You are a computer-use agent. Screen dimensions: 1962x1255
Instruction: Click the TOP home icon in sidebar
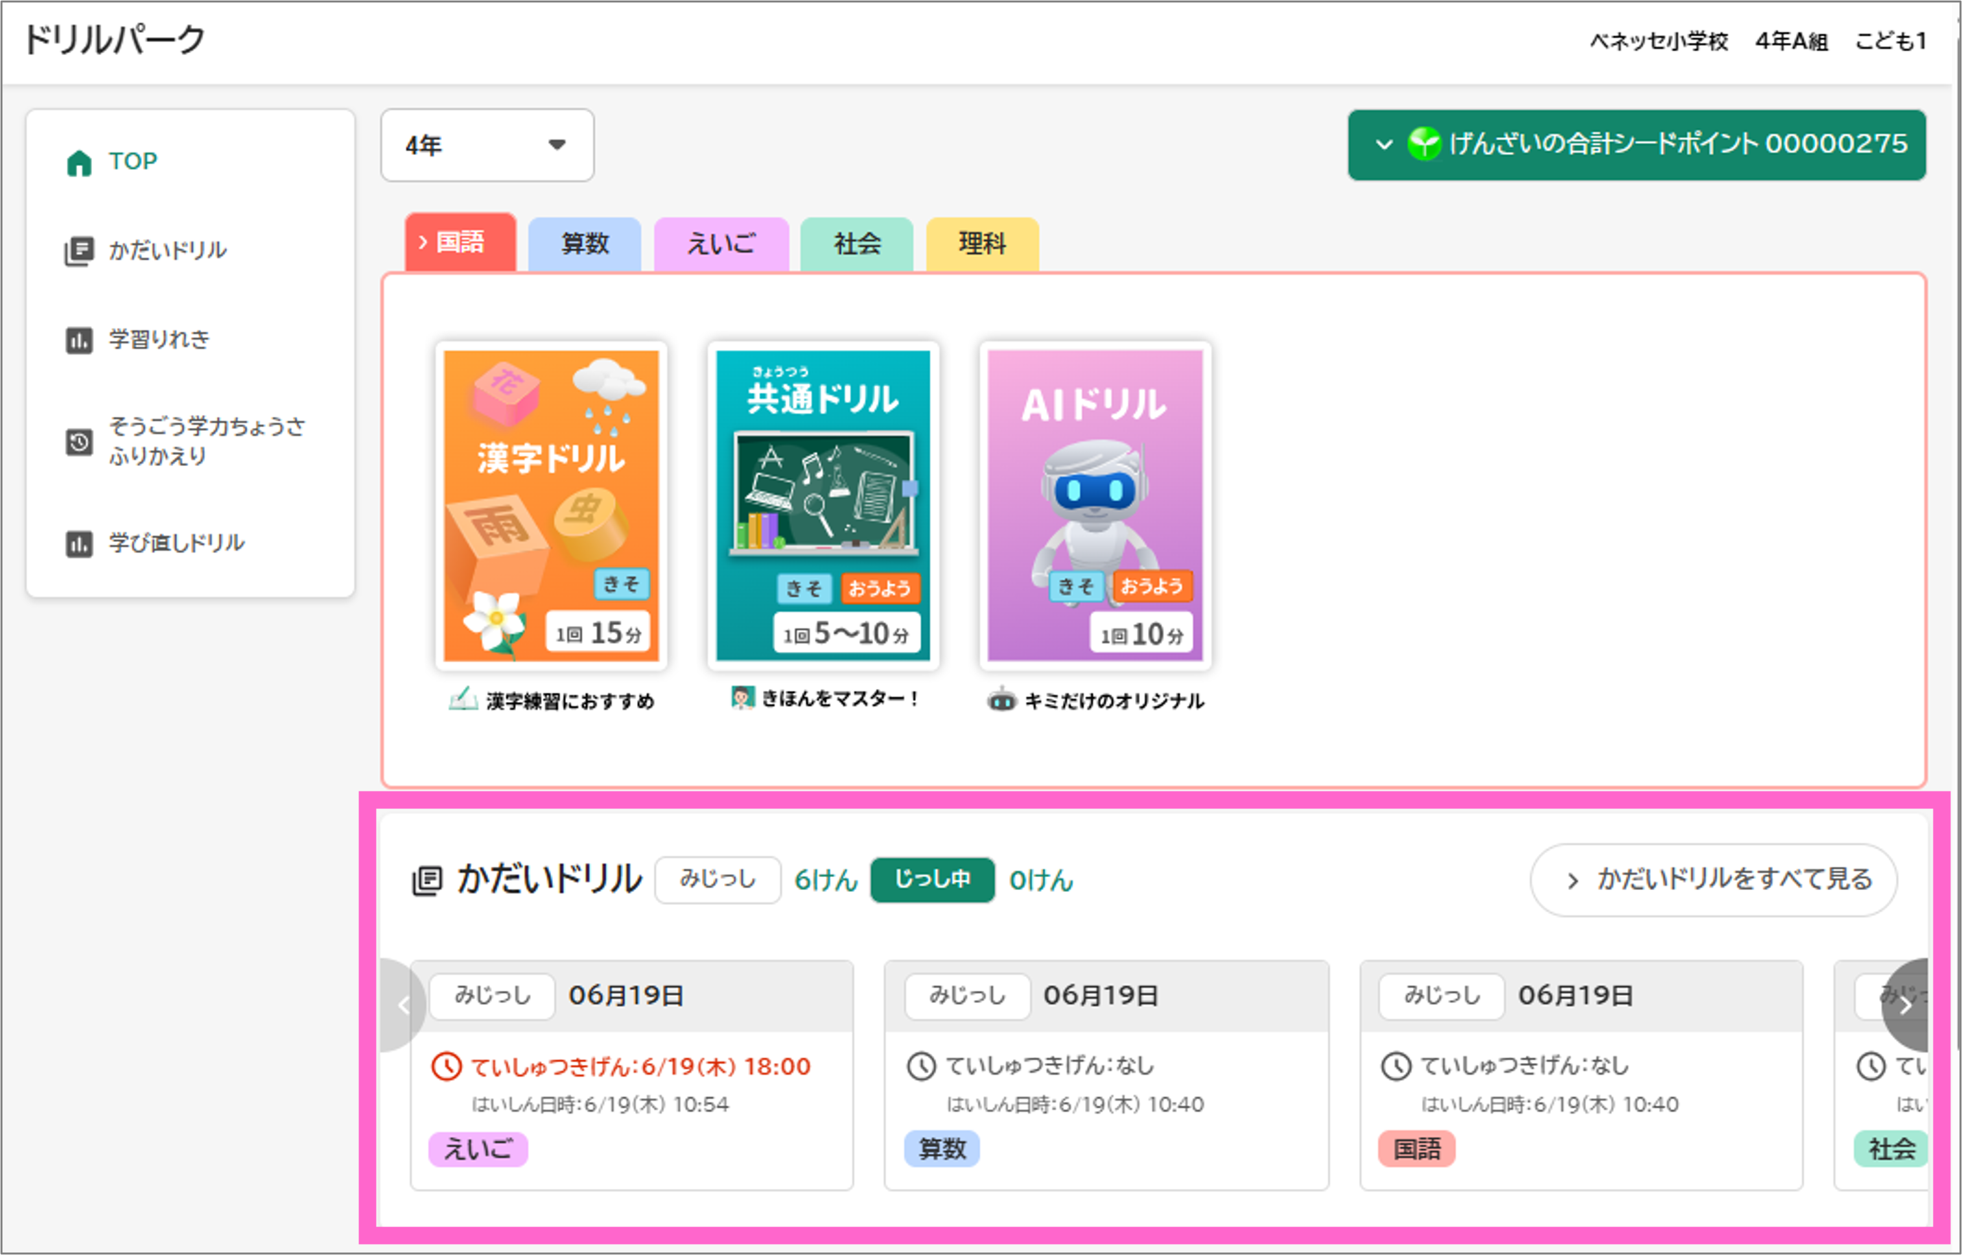click(x=79, y=162)
